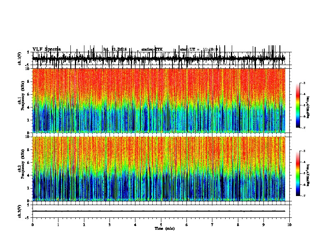The image size is (326, 252).
Task: Click time axis tick label "3"
Action: (x=109, y=225)
